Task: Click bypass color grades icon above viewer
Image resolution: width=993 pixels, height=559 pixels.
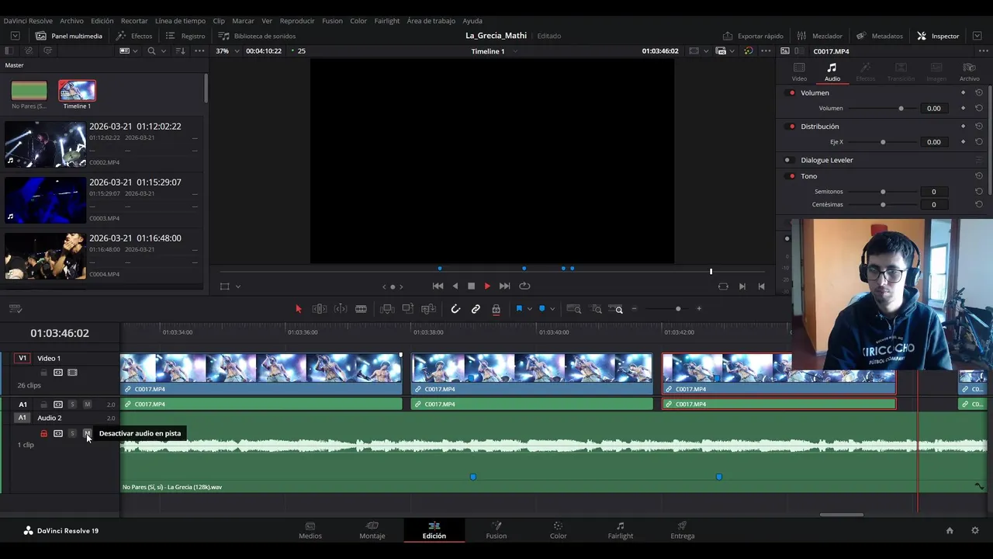Action: click(x=748, y=51)
